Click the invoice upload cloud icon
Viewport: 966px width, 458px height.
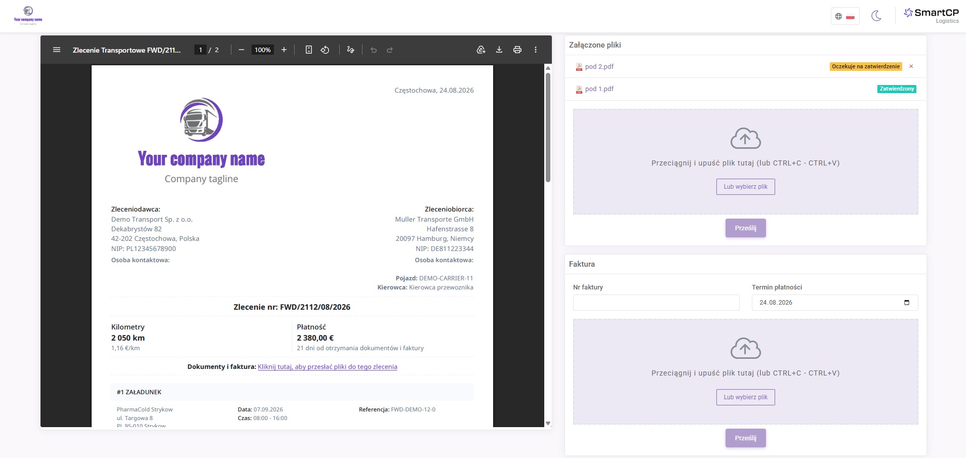click(745, 348)
